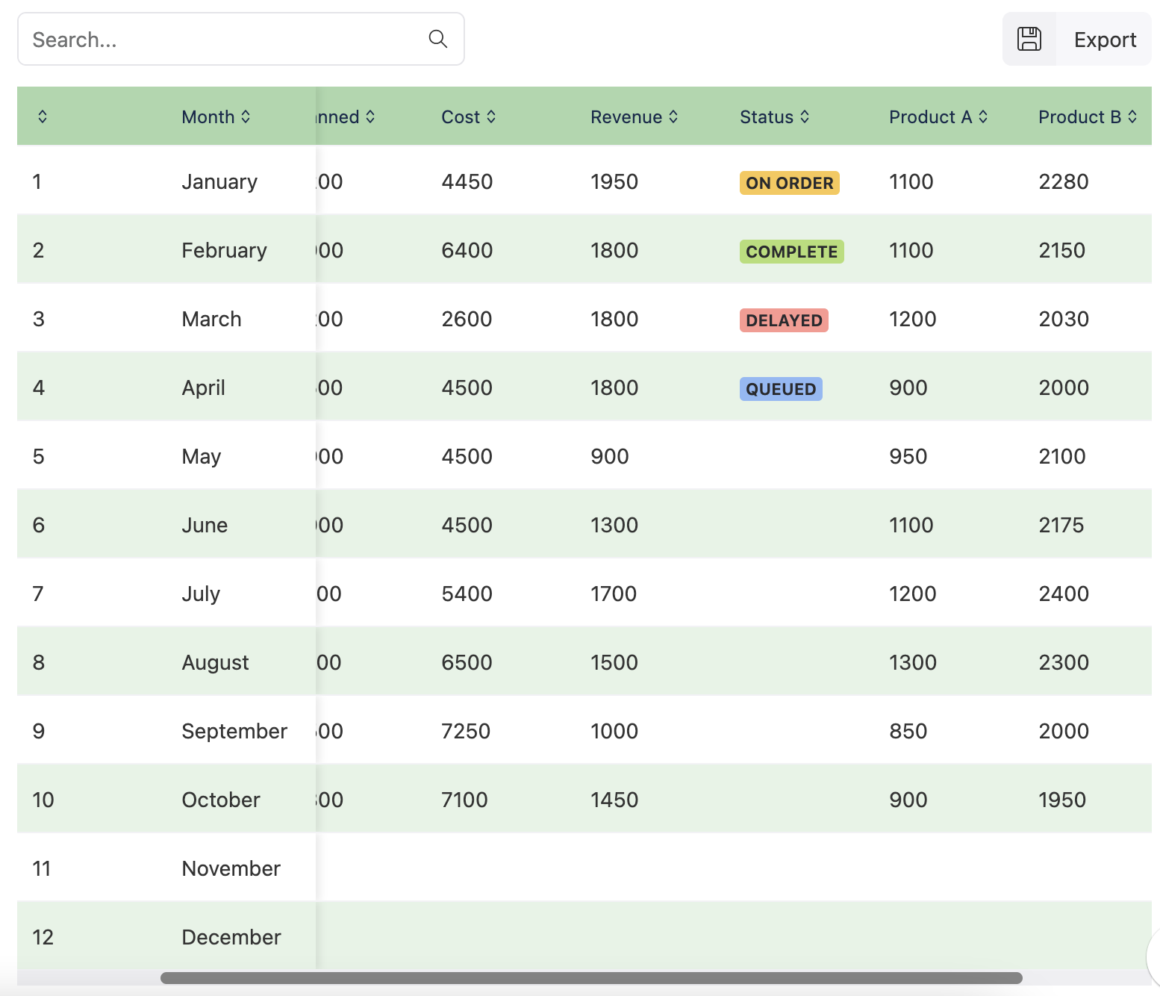Focus the Search input field
This screenshot has width=1160, height=996.
[224, 39]
